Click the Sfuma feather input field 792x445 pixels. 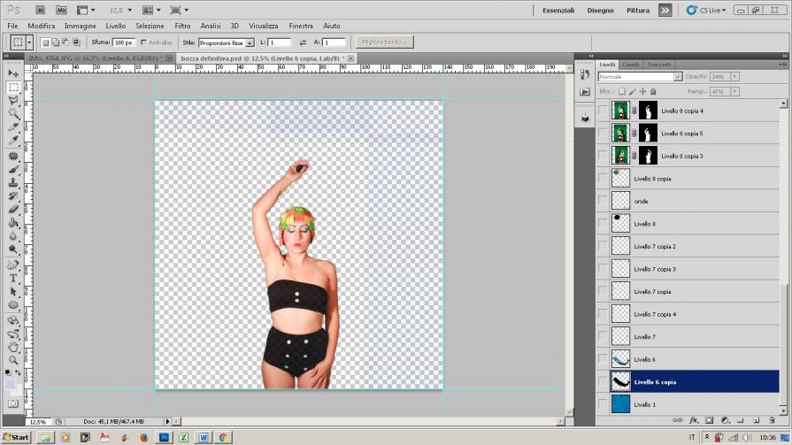point(123,42)
